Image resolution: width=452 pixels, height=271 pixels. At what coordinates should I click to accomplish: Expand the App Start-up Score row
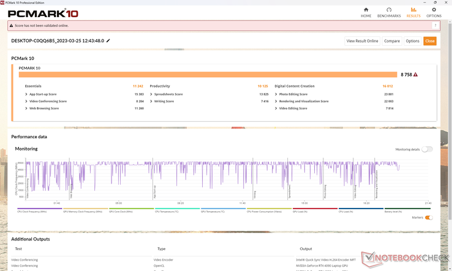tap(26, 94)
